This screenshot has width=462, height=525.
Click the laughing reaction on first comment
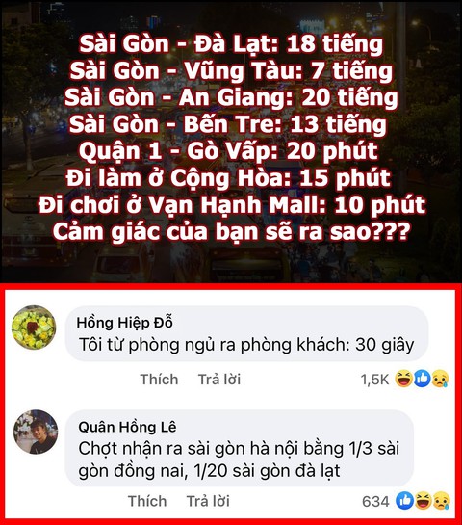pyautogui.click(x=403, y=379)
